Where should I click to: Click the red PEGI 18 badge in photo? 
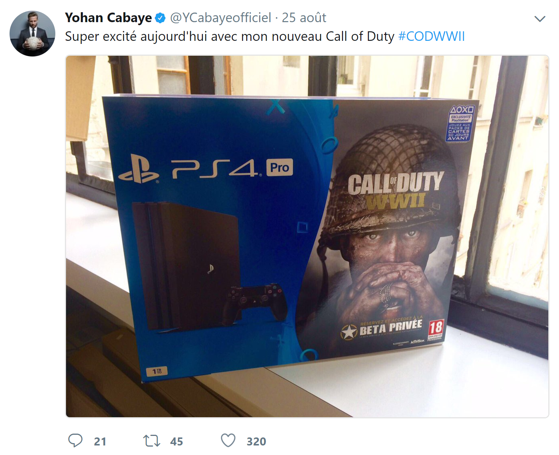[x=435, y=329]
